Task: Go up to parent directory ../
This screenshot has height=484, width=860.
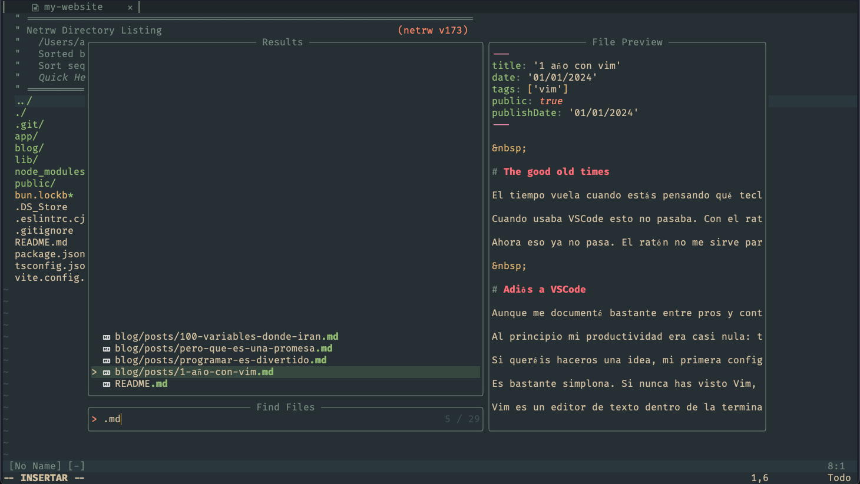Action: [24, 101]
